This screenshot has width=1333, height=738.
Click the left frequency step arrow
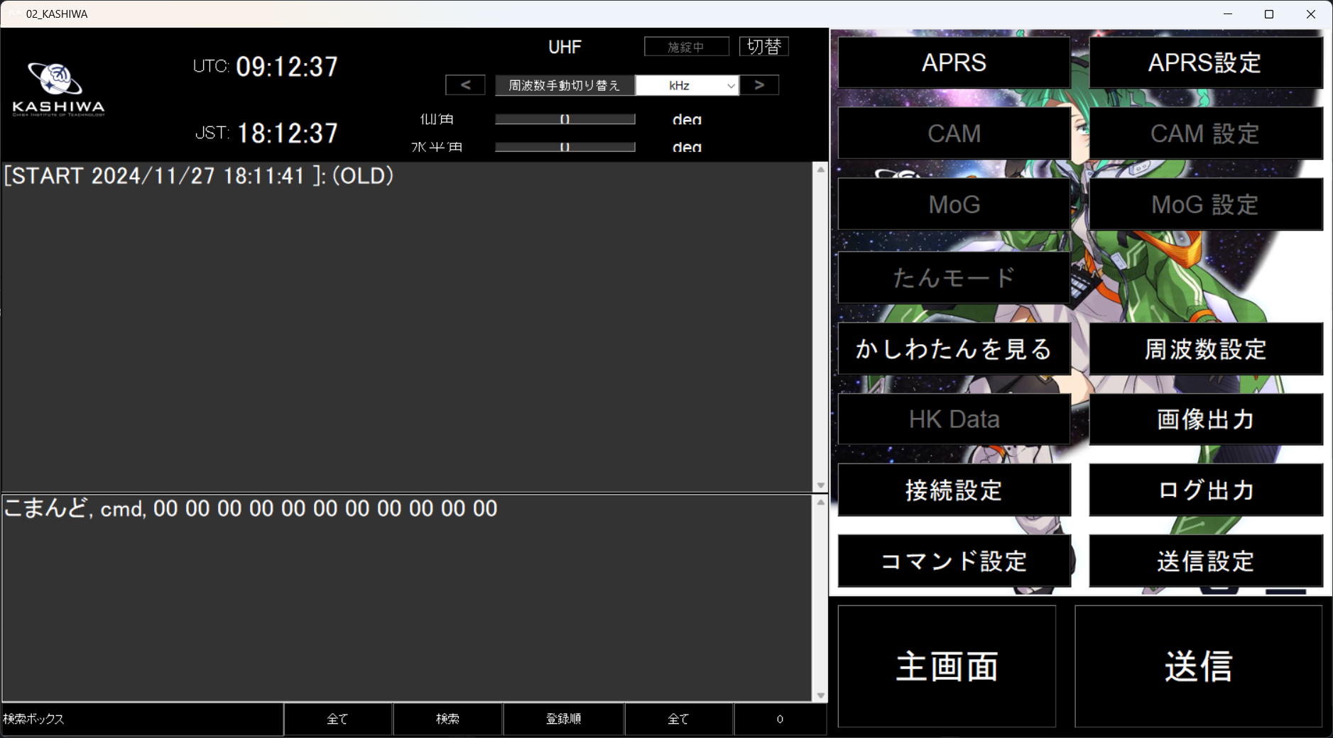[466, 85]
